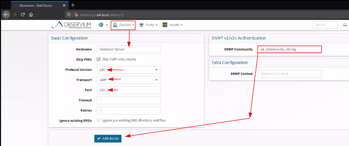Click the shield tracking protection icon

coord(69,15)
